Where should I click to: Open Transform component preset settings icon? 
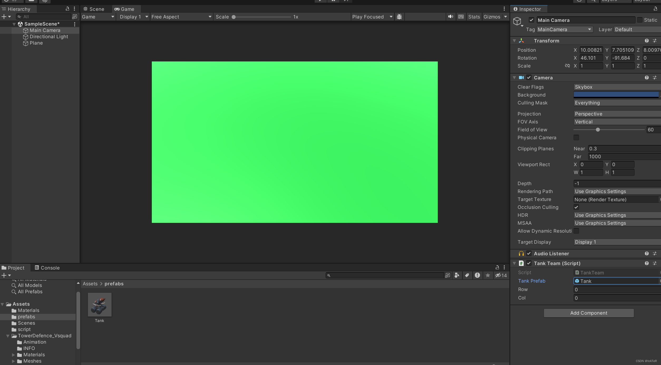(655, 41)
